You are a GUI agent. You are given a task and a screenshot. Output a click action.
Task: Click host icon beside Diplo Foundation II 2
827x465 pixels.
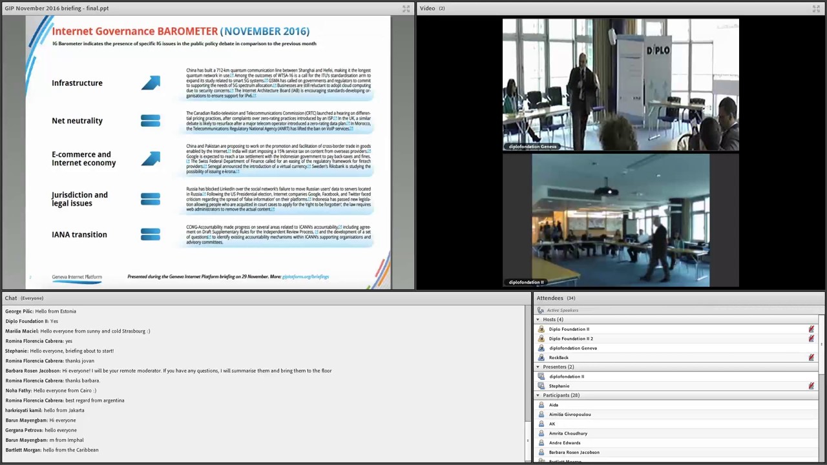click(541, 338)
